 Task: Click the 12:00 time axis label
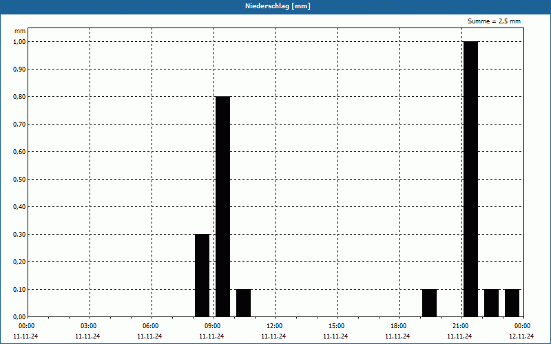[275, 326]
